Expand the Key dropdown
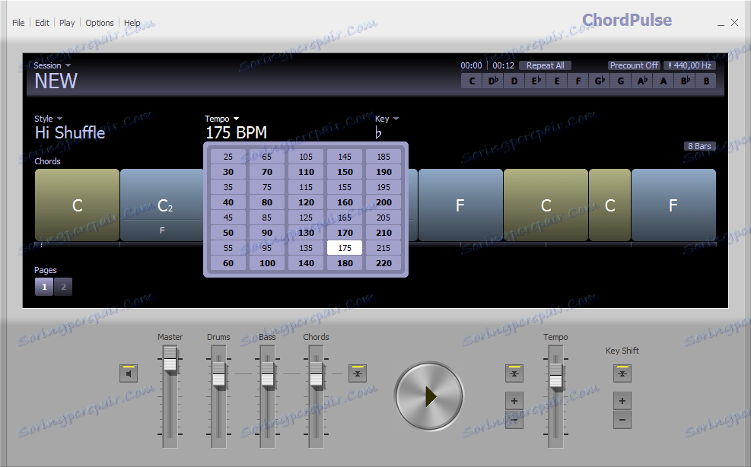Screen dimensions: 751x467 pos(387,119)
